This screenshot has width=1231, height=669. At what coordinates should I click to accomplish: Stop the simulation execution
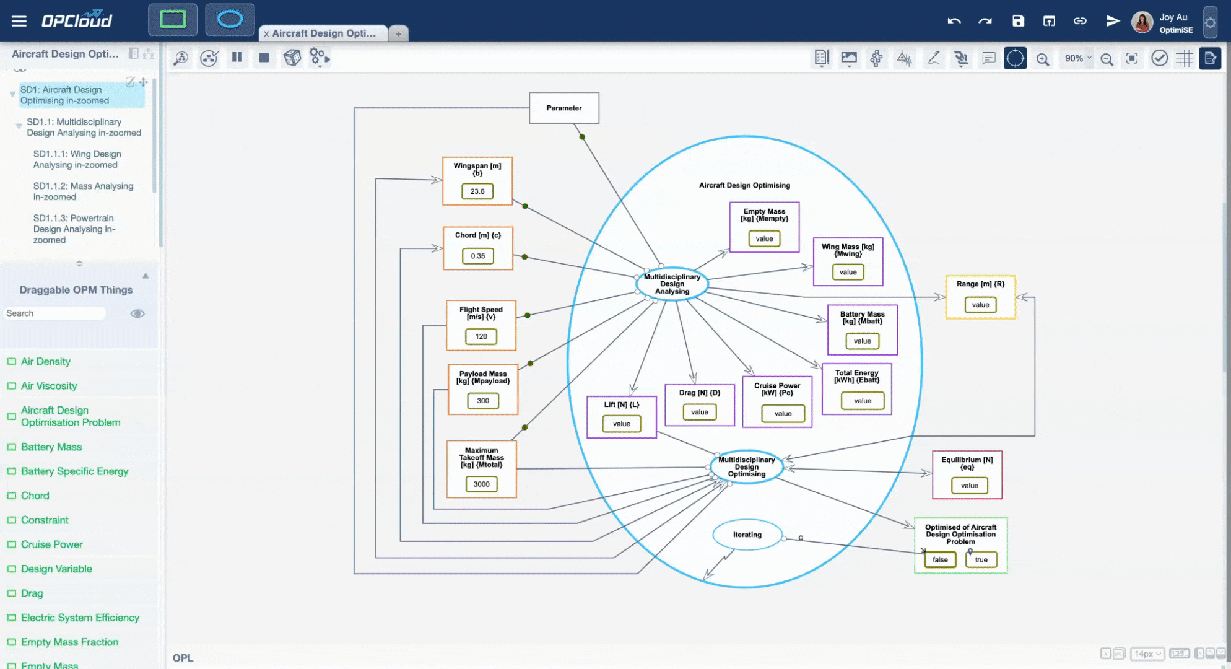click(264, 58)
